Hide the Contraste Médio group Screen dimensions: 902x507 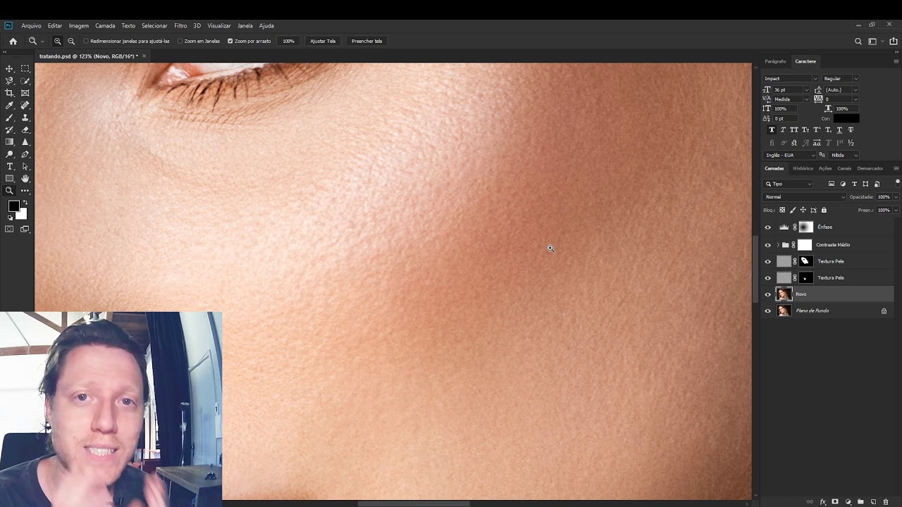(768, 245)
